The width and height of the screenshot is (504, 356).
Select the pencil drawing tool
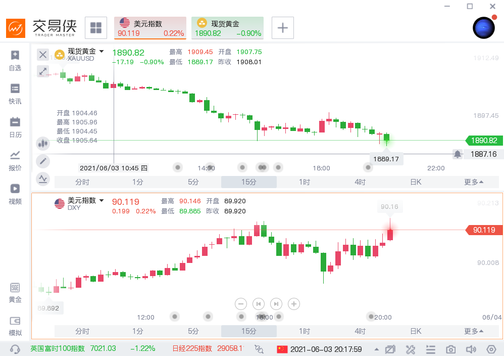tap(43, 161)
